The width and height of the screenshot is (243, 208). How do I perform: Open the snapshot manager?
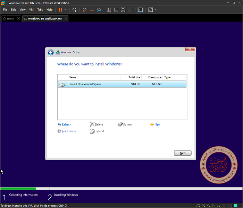tap(99, 10)
